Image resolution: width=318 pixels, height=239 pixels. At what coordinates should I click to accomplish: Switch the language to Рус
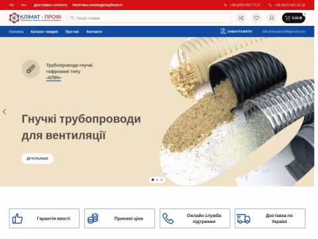(x=24, y=5)
